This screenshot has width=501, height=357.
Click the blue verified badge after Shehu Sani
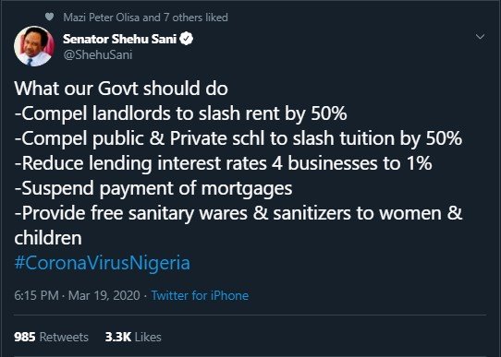[x=186, y=39]
